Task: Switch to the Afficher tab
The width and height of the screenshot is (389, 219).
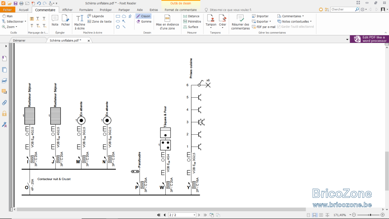Action: pos(67,10)
